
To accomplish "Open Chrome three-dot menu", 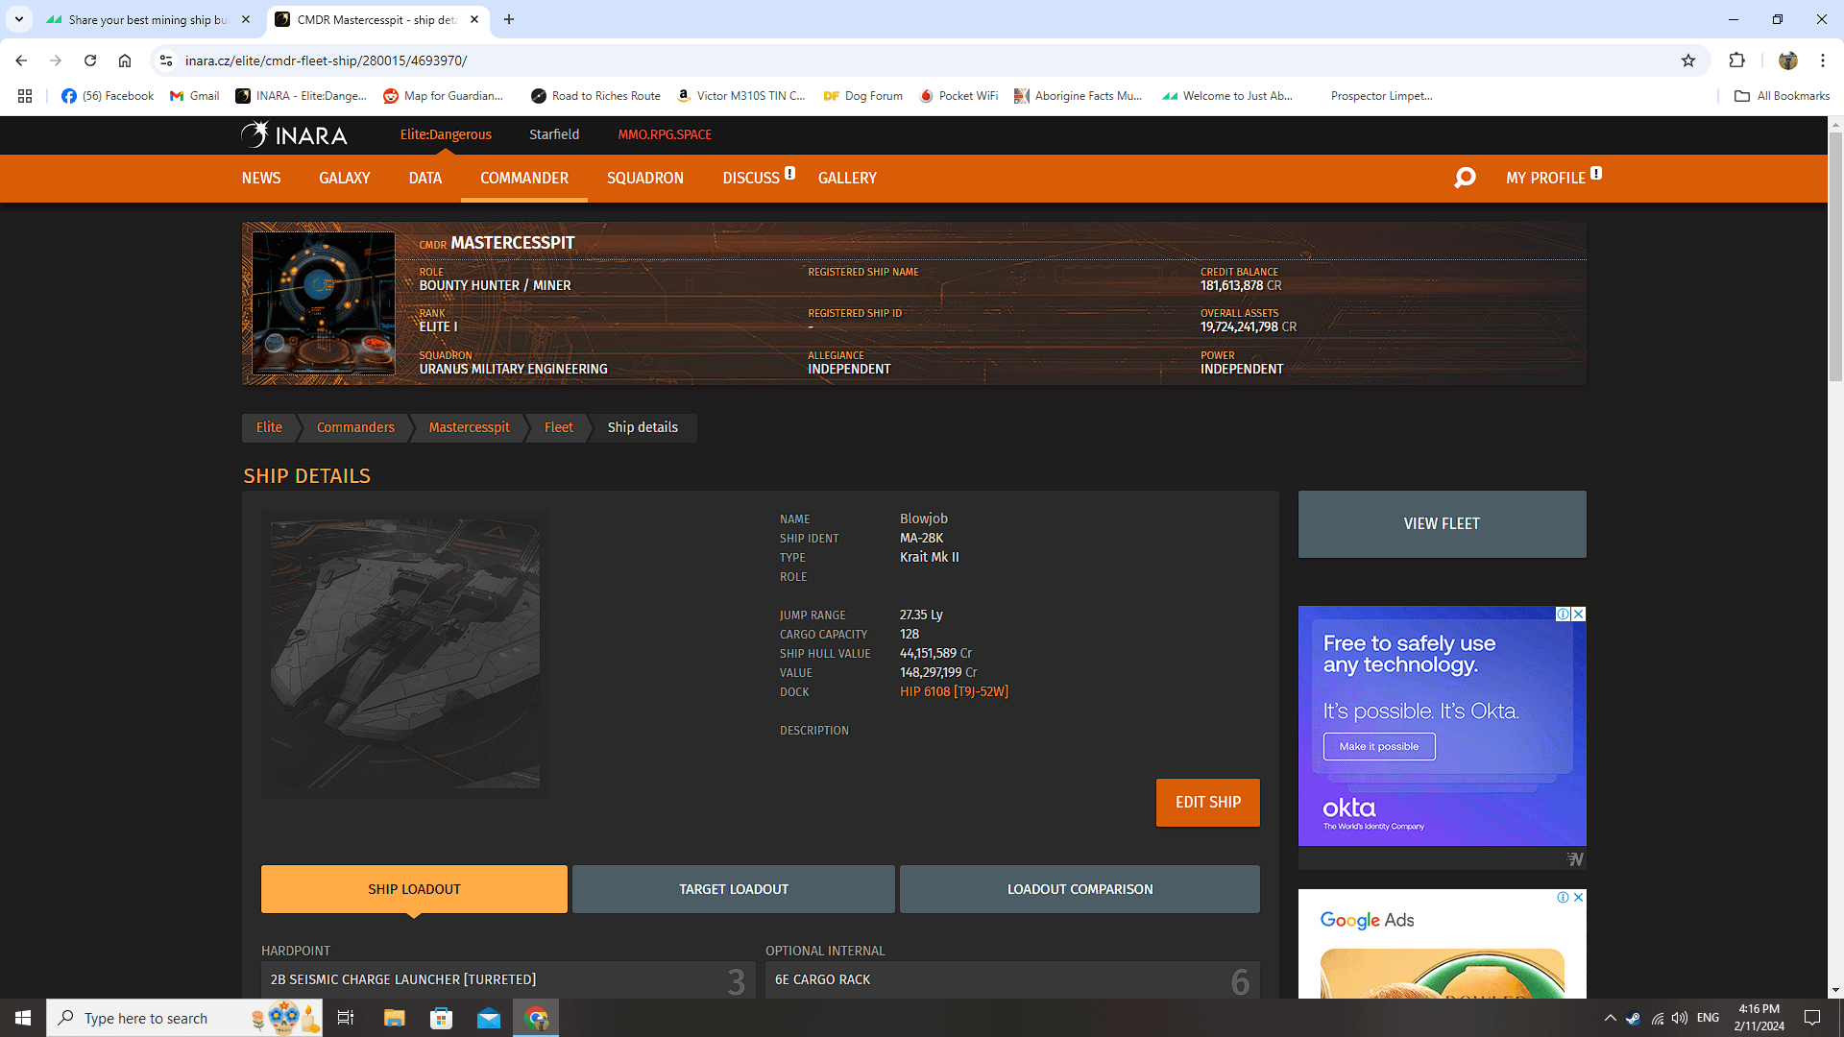I will [x=1822, y=60].
